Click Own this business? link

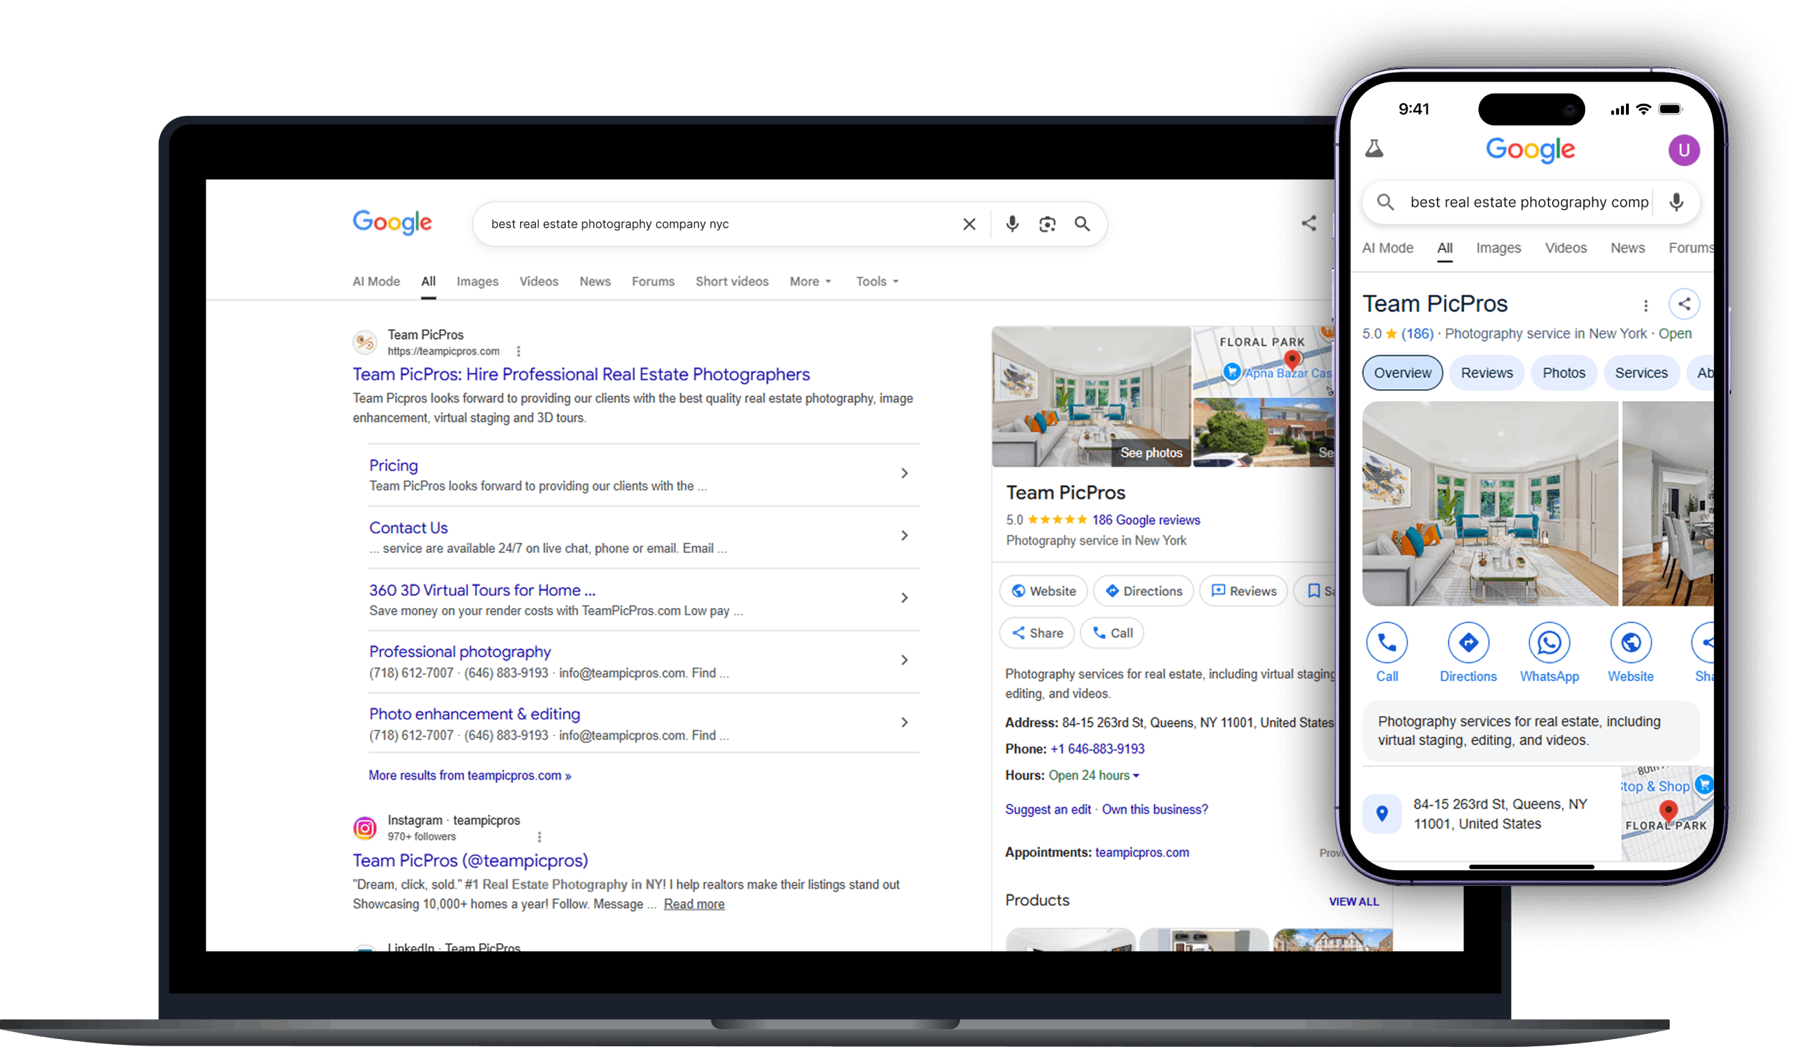click(x=1155, y=809)
